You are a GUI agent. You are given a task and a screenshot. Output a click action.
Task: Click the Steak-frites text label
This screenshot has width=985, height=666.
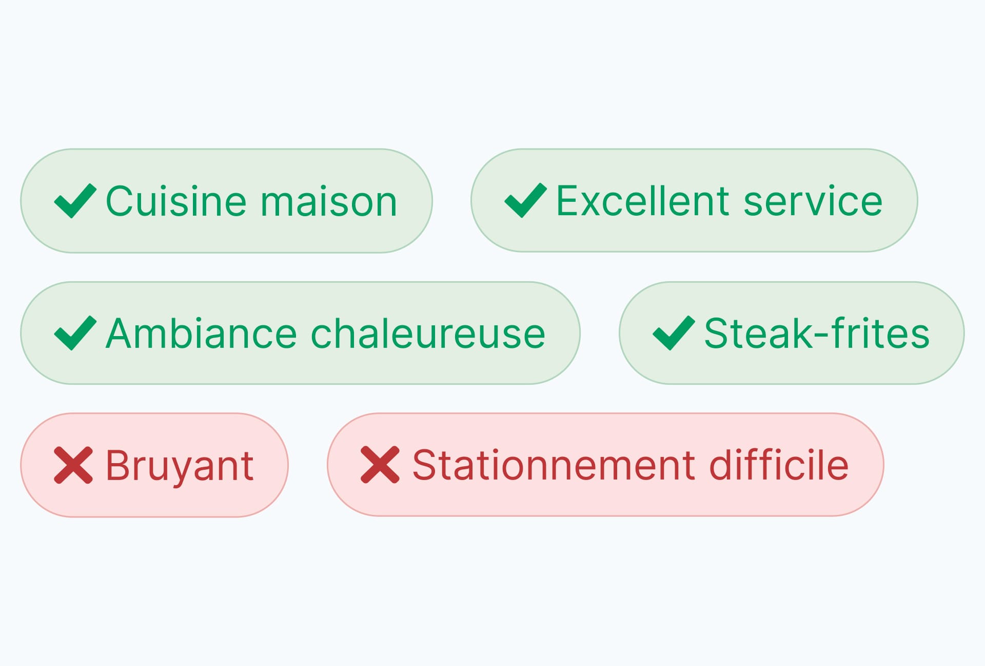pyautogui.click(x=817, y=334)
